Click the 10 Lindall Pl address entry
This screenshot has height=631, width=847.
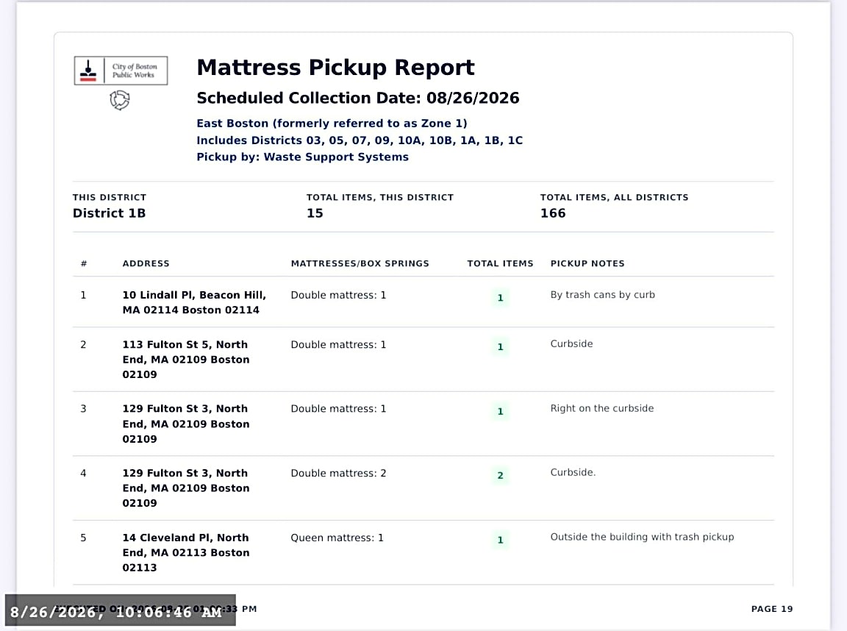(x=194, y=302)
